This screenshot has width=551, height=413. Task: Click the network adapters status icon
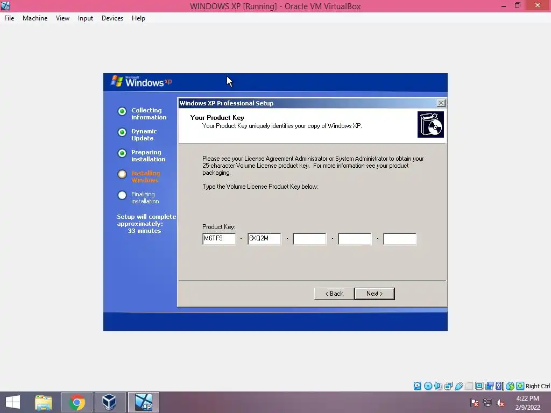coord(448,386)
